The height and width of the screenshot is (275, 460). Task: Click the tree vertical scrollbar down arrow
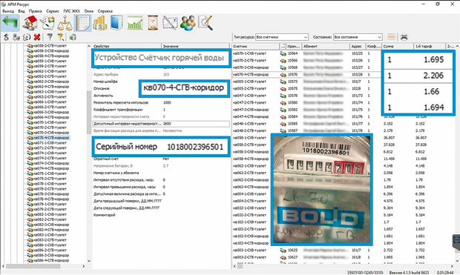89,261
